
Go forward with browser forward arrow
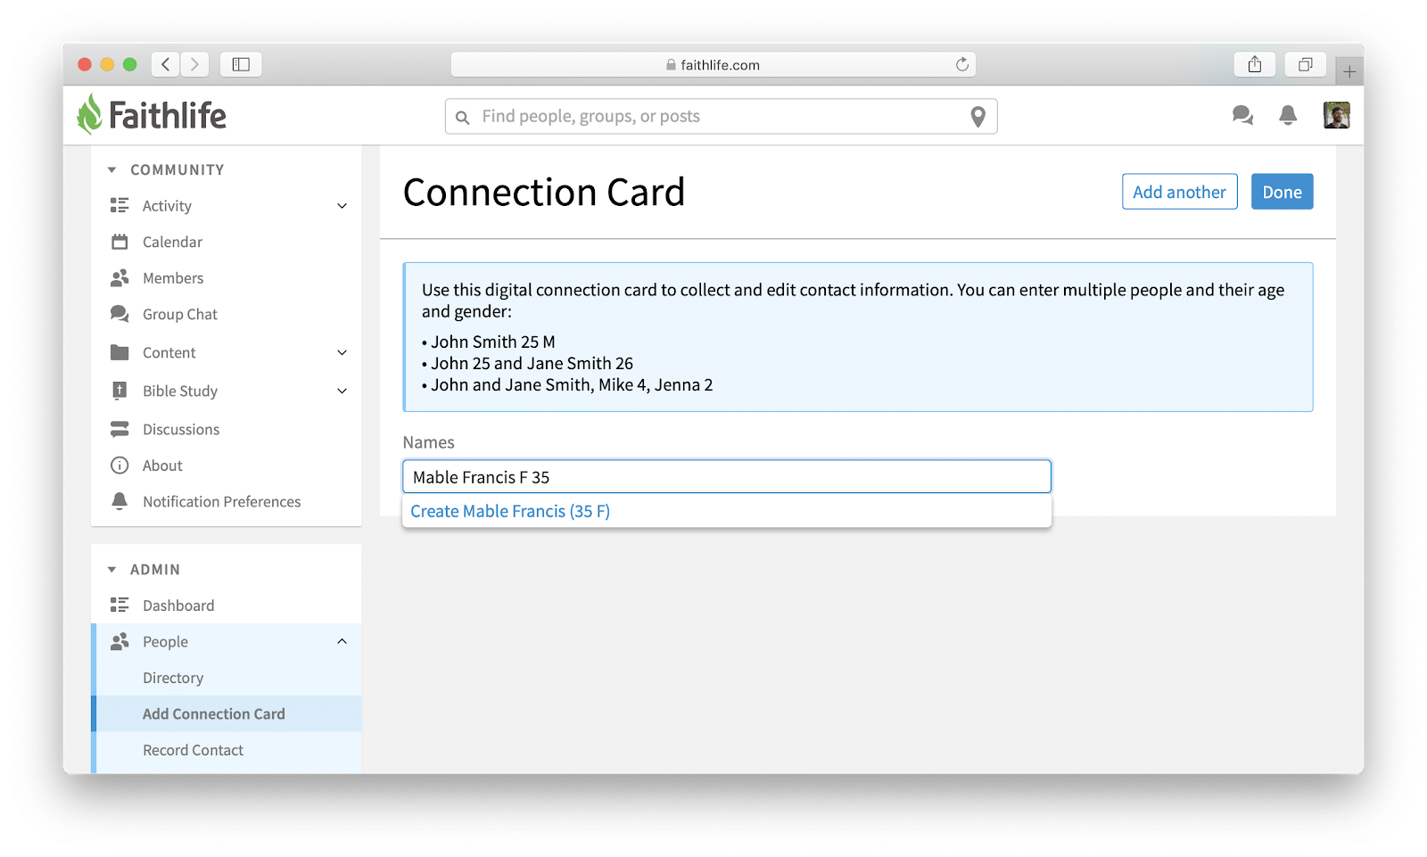[194, 64]
